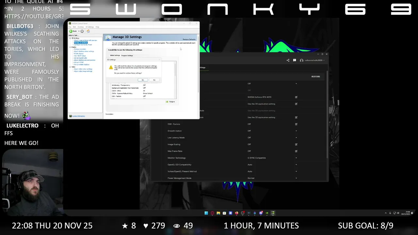Viewport: 418px width, 235px height.
Task: Open the Opera GX taskbar icon
Action: coord(212,213)
